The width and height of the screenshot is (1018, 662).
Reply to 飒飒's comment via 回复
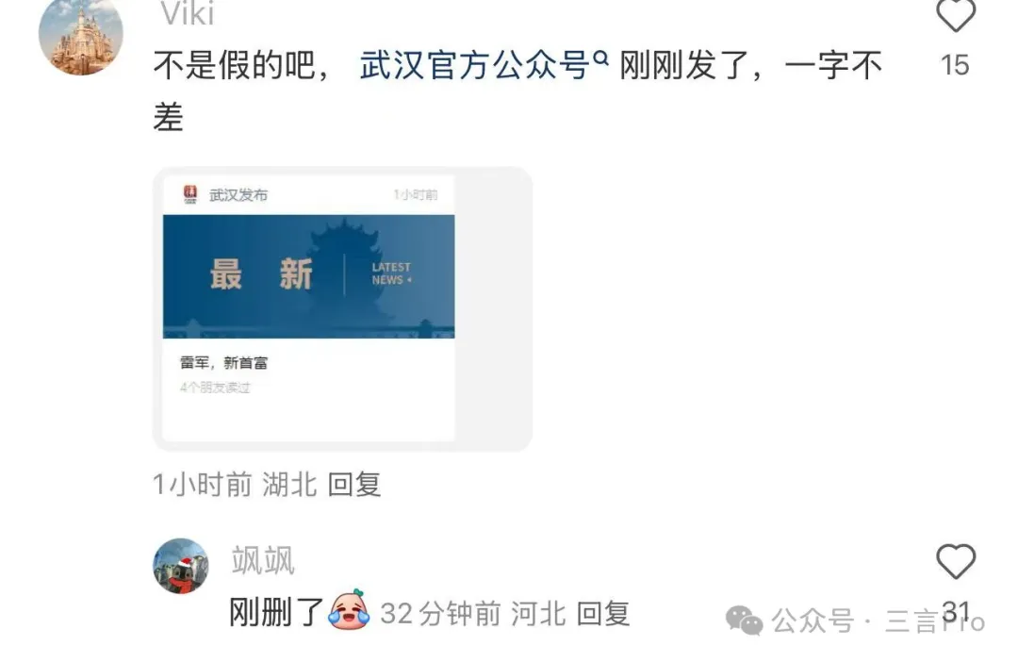603,614
